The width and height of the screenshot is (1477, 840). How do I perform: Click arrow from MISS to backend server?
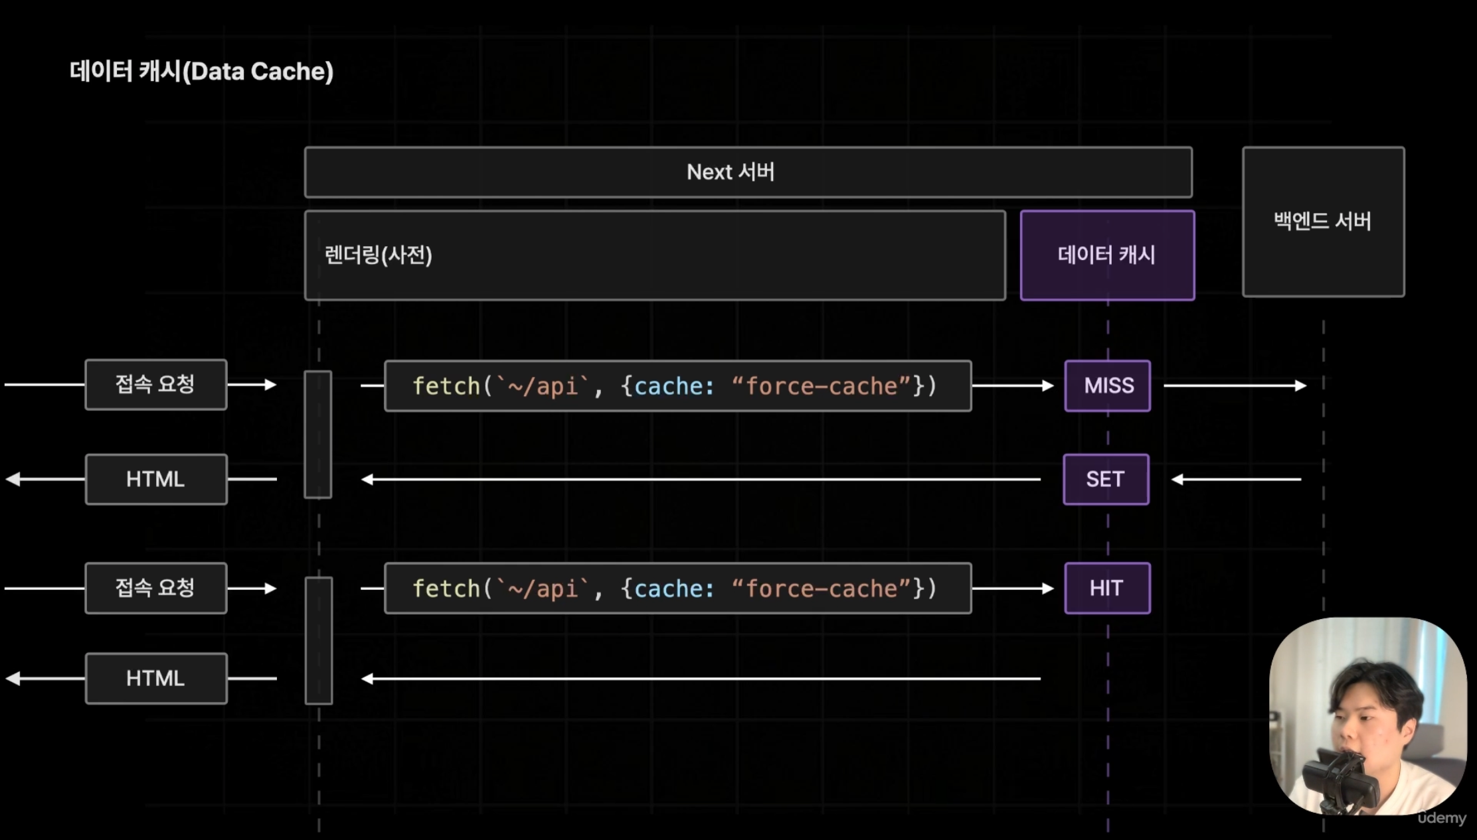[1235, 385]
